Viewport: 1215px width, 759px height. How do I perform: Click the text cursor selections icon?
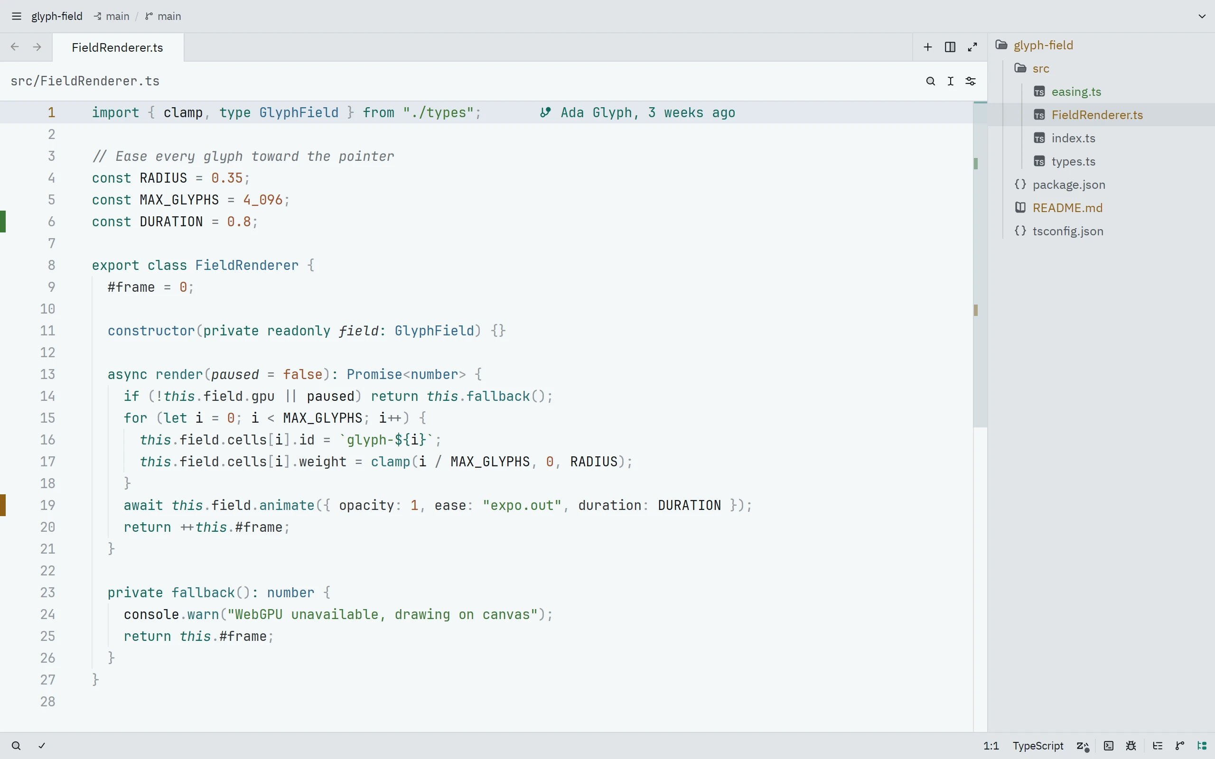tap(951, 81)
